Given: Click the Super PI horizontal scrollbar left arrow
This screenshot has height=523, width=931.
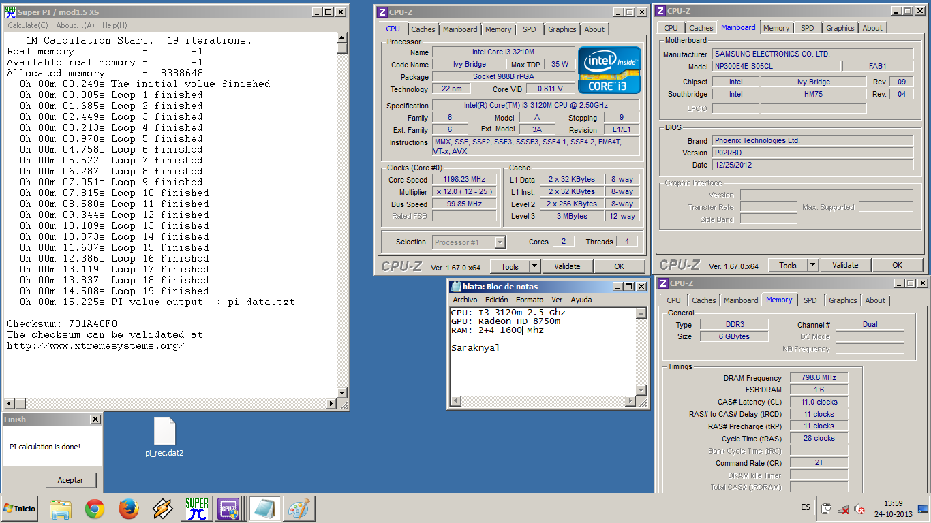Looking at the screenshot, I should [x=9, y=404].
